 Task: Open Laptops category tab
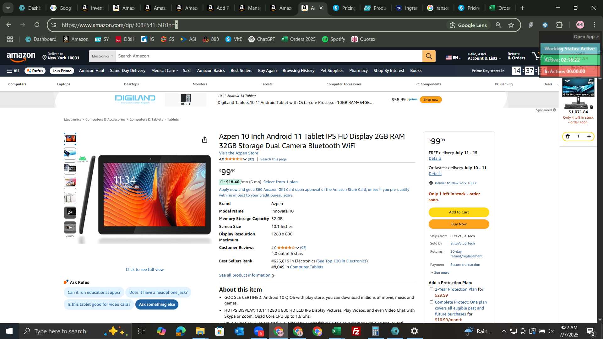point(63,84)
